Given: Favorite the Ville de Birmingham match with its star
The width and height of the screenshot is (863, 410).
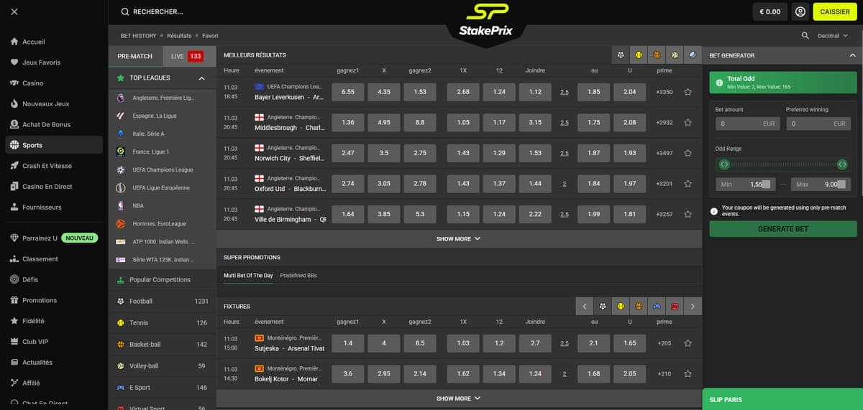Looking at the screenshot, I should click(688, 214).
